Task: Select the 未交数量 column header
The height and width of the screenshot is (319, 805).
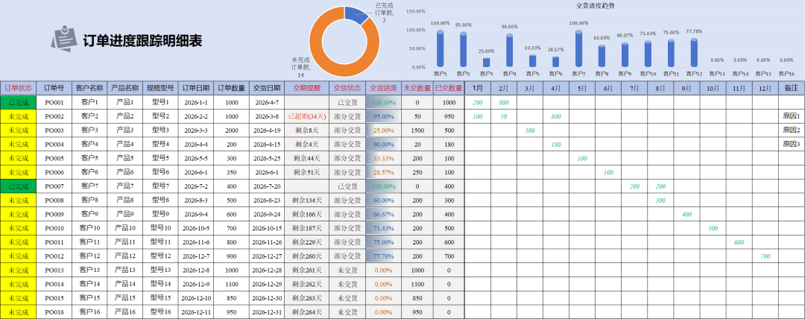Action: (417, 88)
